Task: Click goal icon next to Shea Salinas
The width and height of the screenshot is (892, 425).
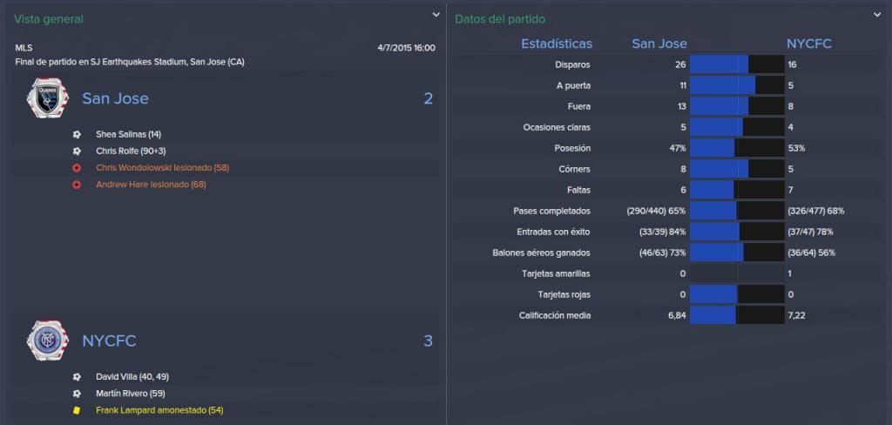Action: pyautogui.click(x=77, y=135)
